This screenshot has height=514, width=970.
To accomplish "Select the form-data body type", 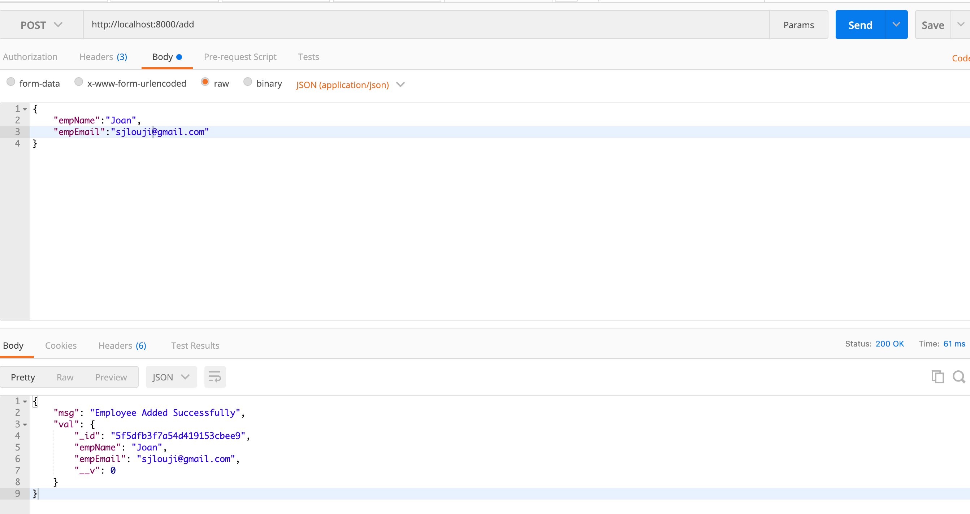I will 11,82.
